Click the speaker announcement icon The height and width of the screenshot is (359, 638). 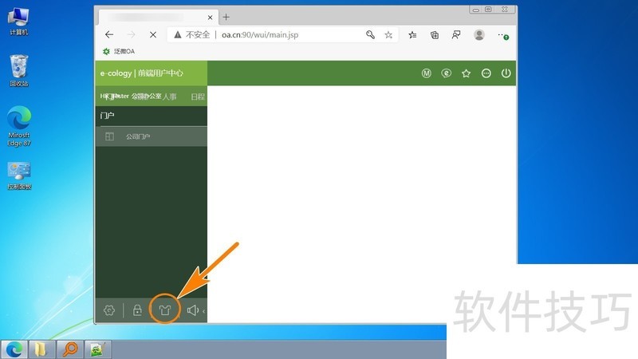192,310
